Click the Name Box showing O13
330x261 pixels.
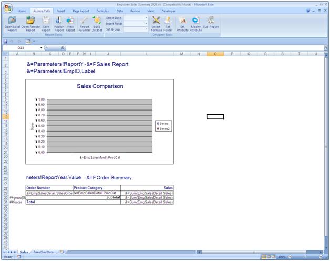[21, 48]
